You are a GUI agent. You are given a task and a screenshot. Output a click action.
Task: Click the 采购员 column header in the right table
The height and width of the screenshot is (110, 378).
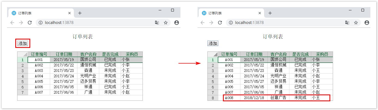(322, 54)
